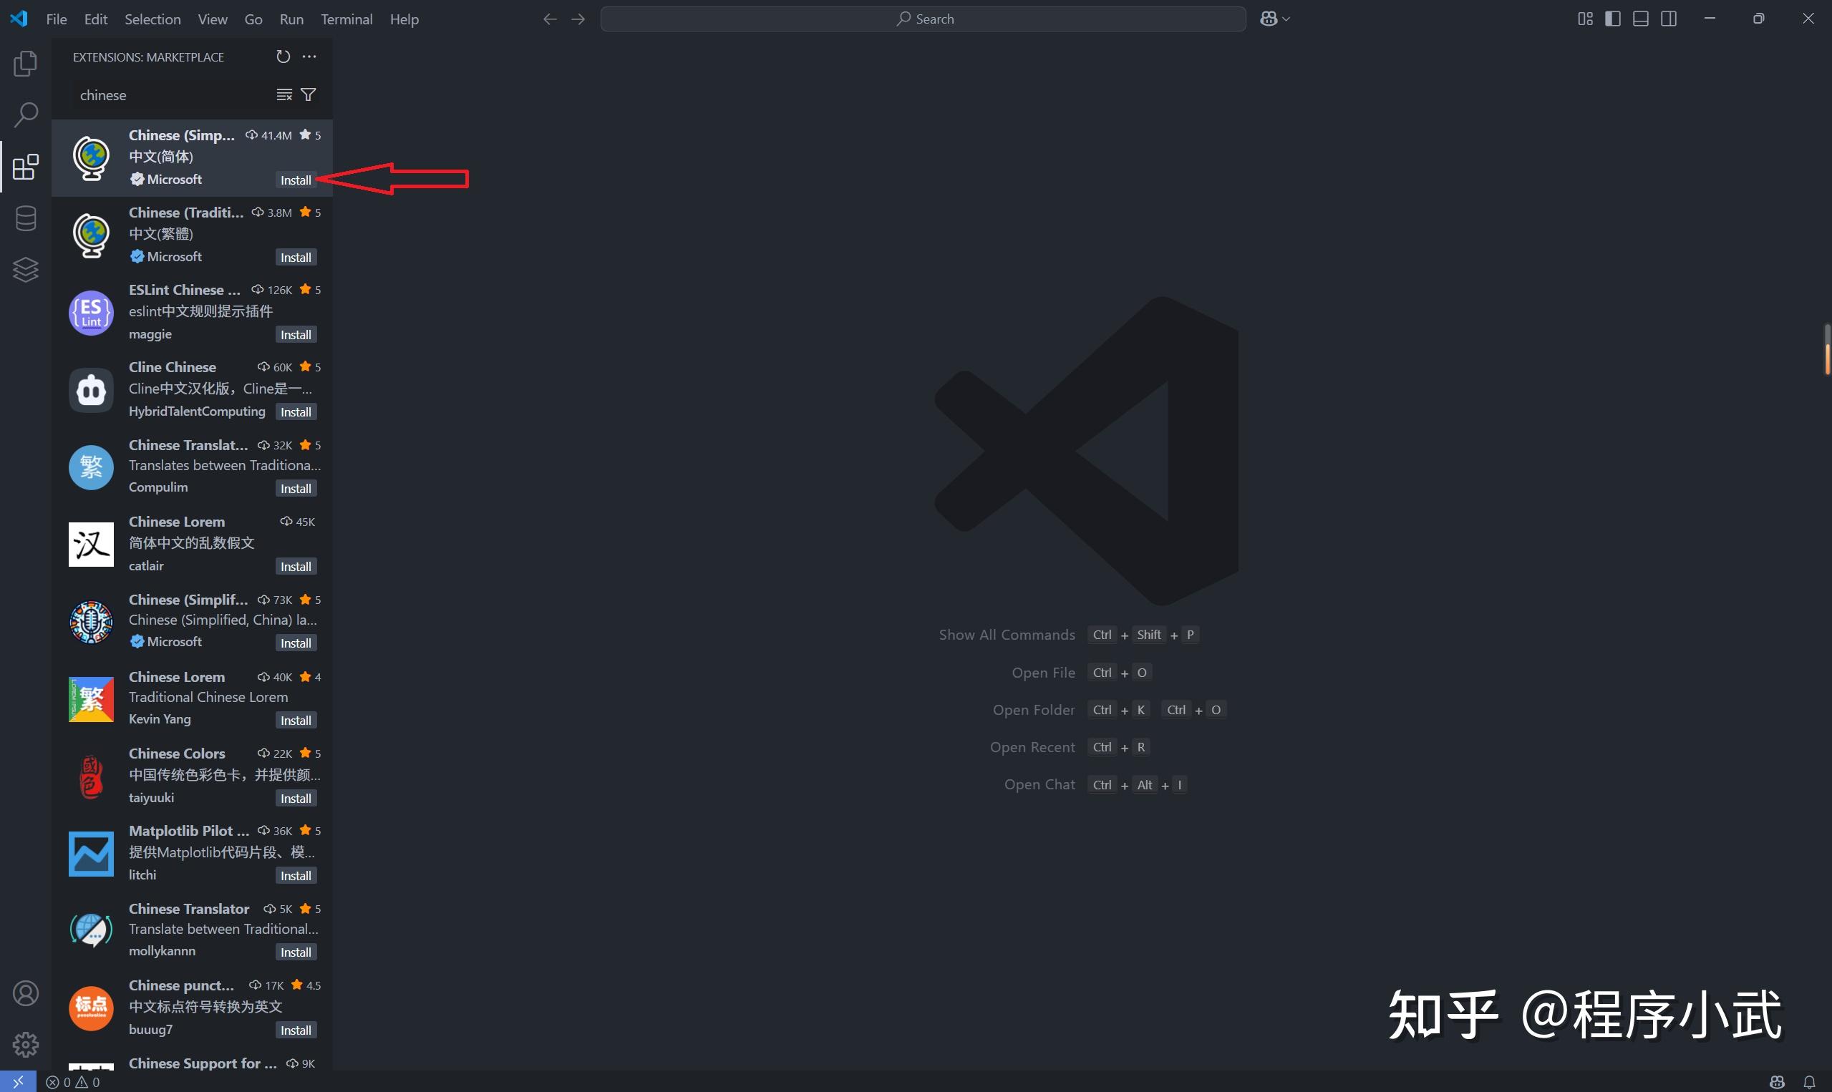
Task: Install the Chinese (Simplified) 中文(简体) language pack
Action: [296, 180]
